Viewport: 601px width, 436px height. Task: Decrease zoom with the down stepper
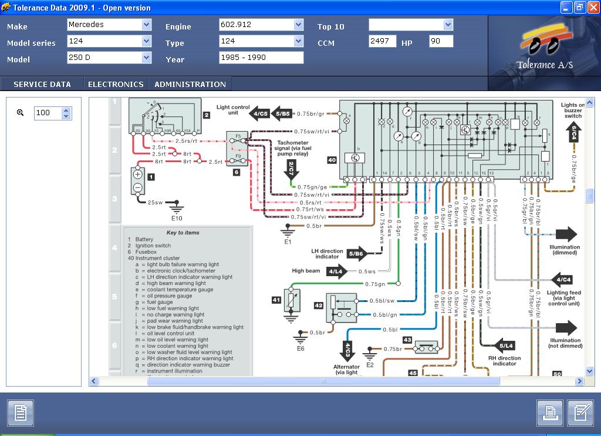66,116
